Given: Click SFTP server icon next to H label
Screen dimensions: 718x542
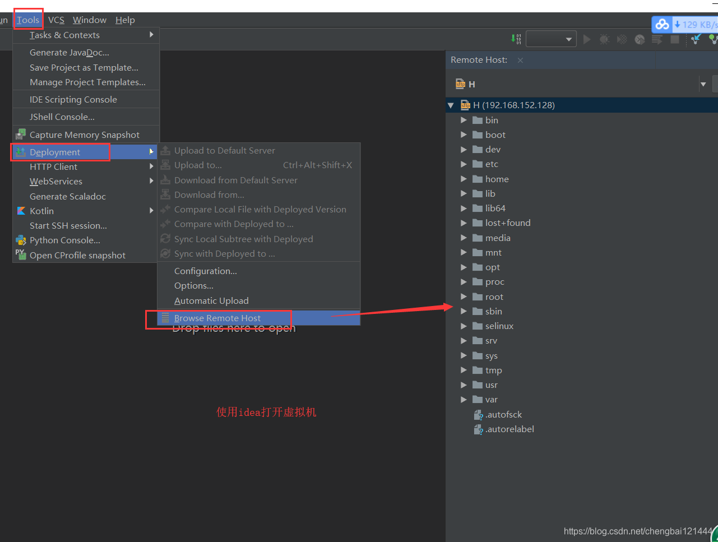Looking at the screenshot, I should click(x=460, y=84).
